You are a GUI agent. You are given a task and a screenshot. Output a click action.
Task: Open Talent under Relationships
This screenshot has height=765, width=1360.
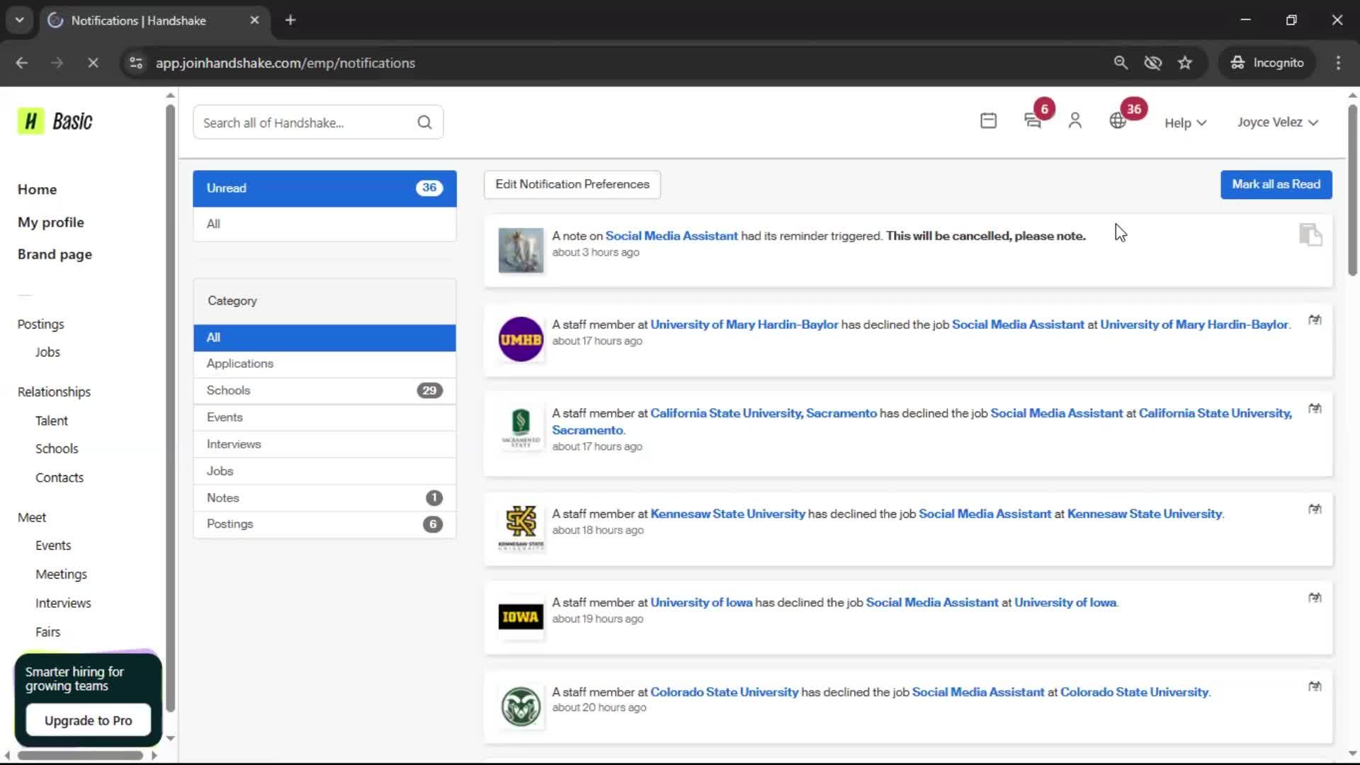(52, 421)
